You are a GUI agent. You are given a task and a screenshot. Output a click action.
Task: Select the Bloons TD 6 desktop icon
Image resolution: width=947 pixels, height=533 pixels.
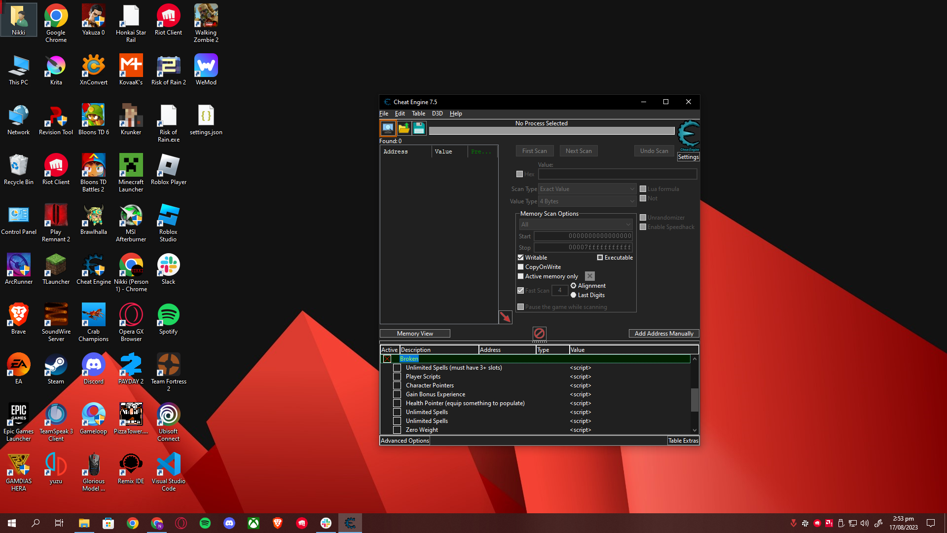point(93,120)
